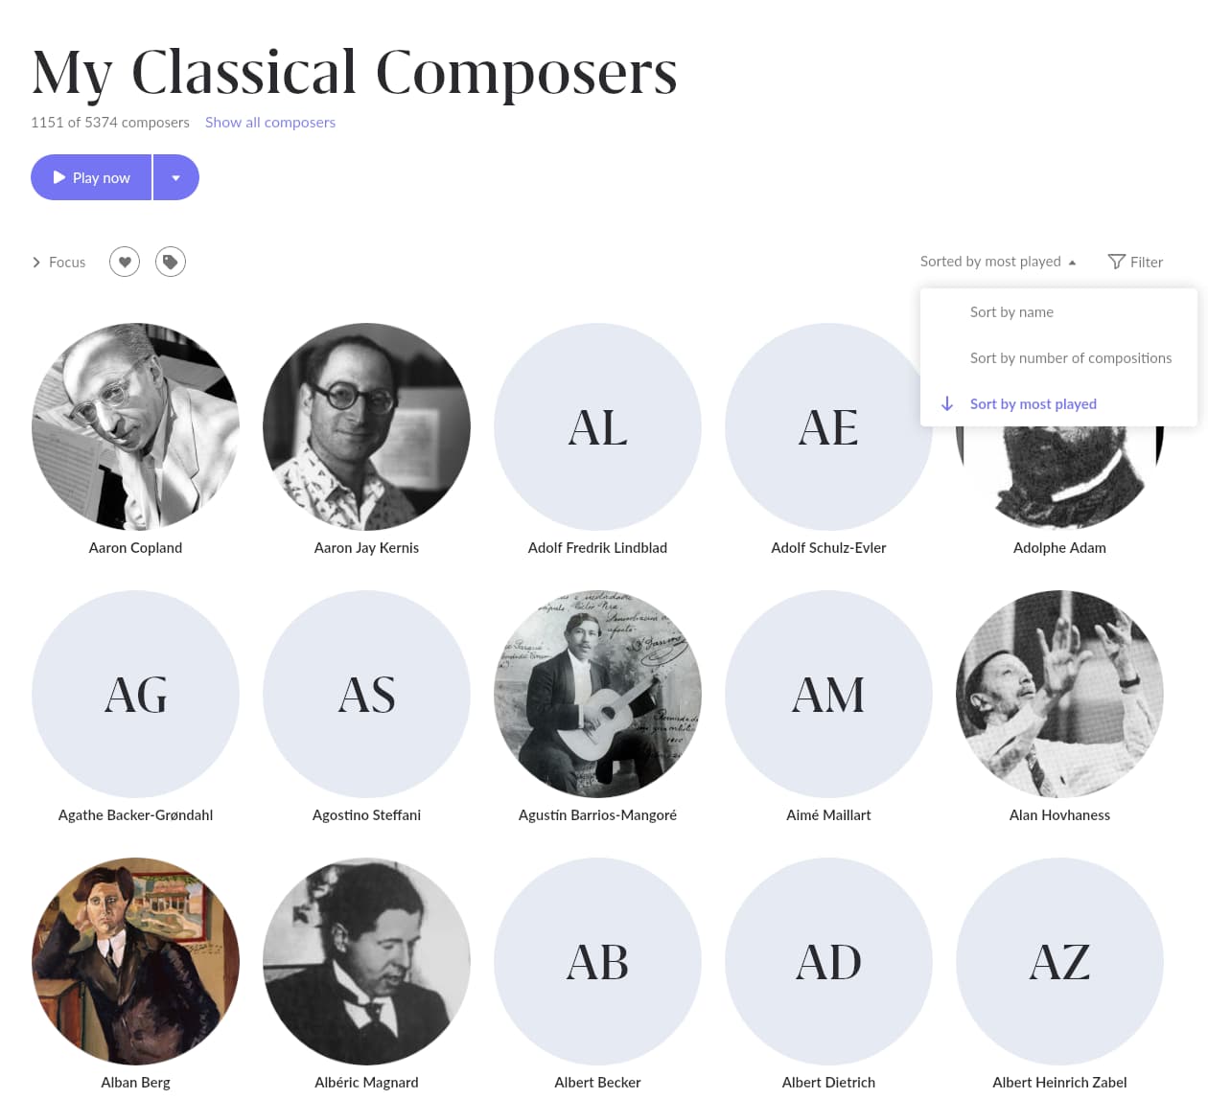Open the AG avatar for Agathe Backer-Grøndahl
The image size is (1208, 1099).
click(x=135, y=694)
